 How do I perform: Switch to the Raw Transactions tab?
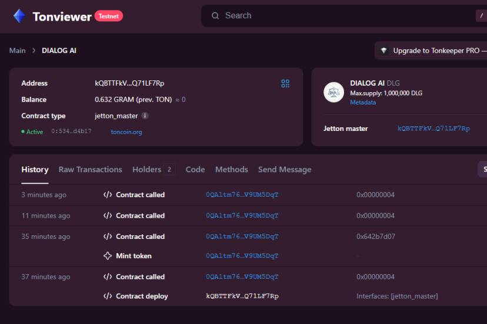[91, 170]
